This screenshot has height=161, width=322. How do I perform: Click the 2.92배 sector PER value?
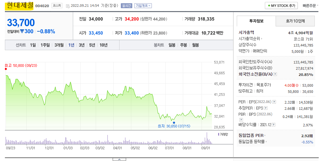point(307,136)
